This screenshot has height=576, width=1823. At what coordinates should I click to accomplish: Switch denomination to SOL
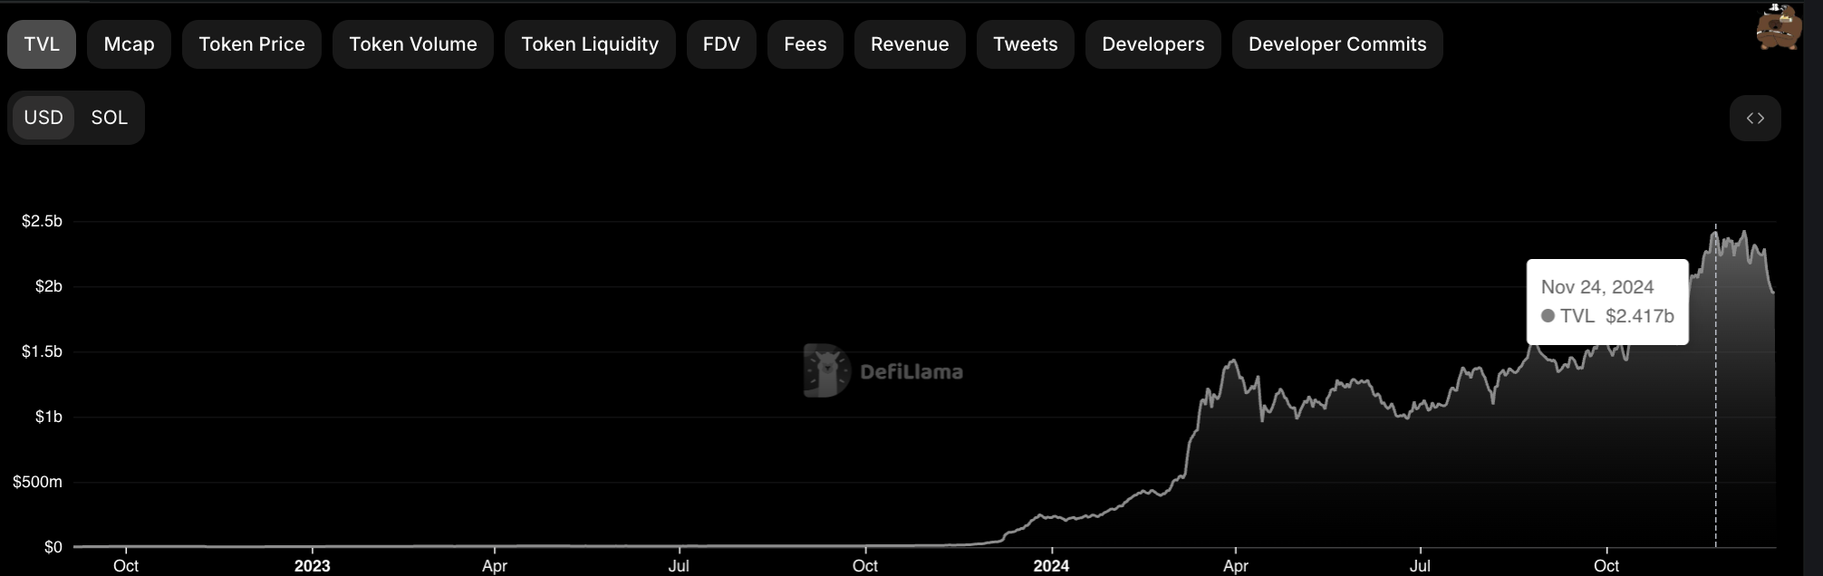[109, 118]
